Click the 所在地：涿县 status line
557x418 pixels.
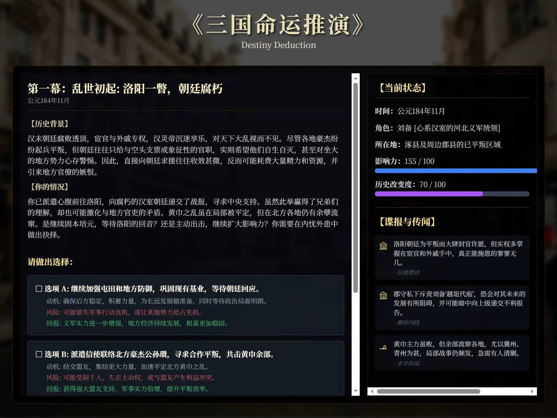point(438,145)
